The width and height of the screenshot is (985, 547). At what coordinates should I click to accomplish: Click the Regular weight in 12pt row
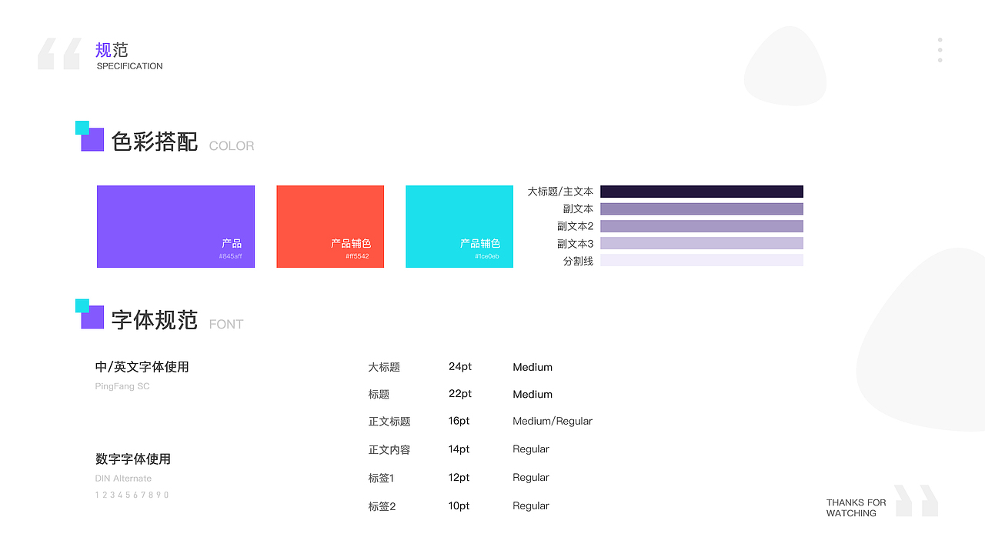point(531,478)
